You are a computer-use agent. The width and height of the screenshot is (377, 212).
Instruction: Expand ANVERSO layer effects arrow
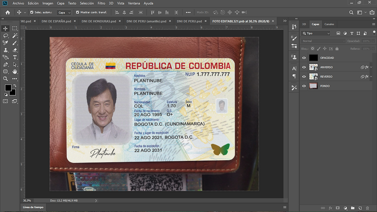coord(371,67)
